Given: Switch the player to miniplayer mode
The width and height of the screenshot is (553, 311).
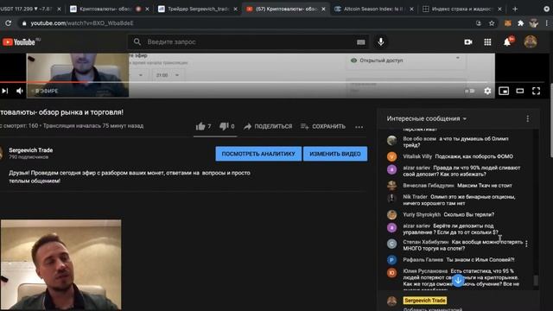Looking at the screenshot, I should tap(504, 91).
